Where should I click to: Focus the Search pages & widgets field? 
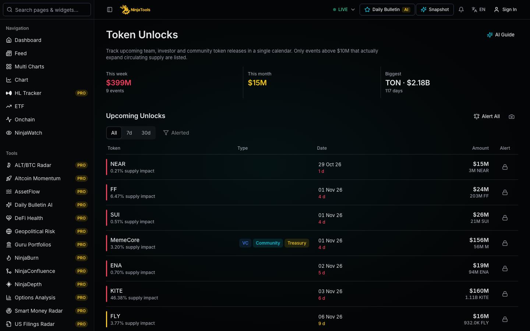47,10
